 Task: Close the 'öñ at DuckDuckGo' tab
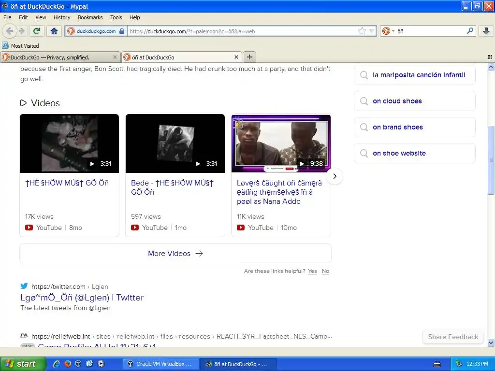point(236,57)
